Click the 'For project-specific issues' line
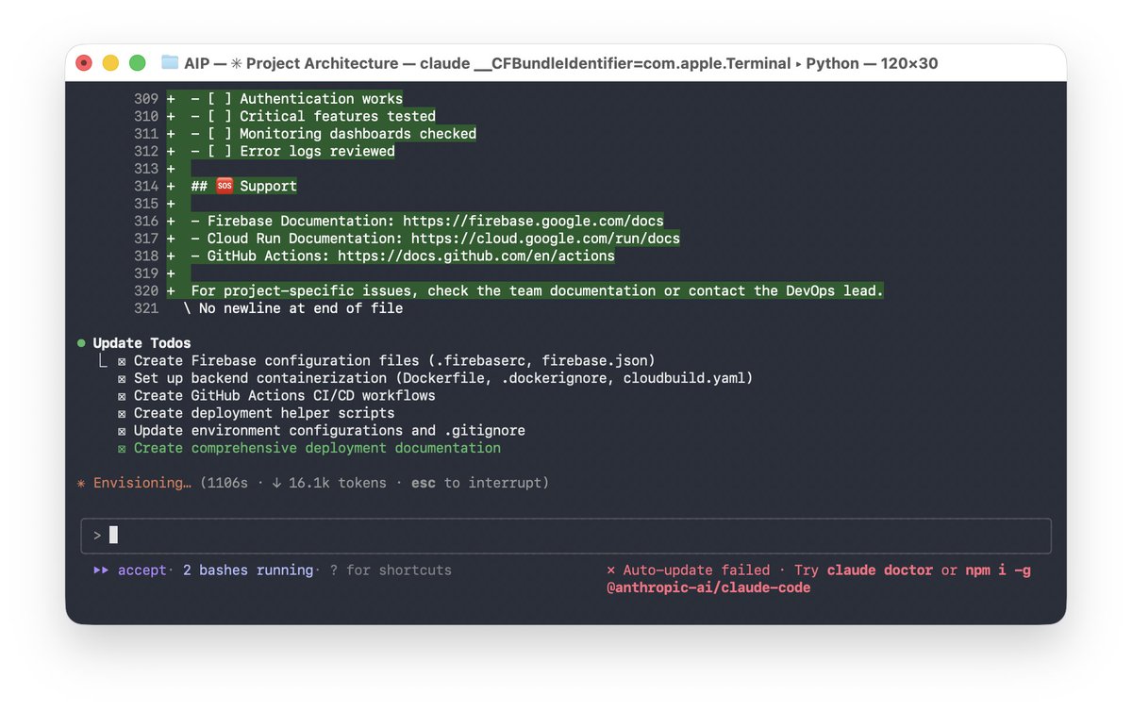The width and height of the screenshot is (1132, 711). (537, 290)
